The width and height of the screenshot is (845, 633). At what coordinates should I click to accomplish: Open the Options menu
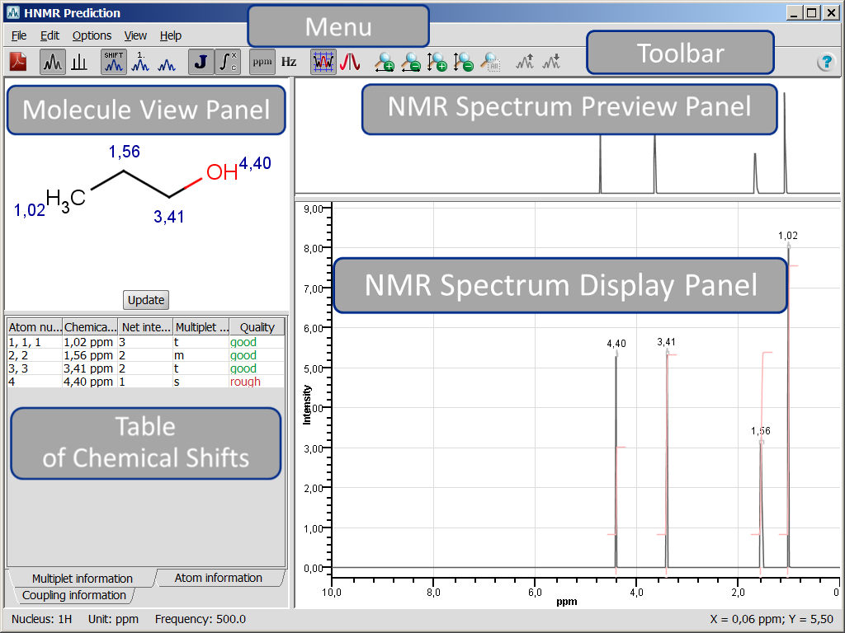pyautogui.click(x=92, y=35)
